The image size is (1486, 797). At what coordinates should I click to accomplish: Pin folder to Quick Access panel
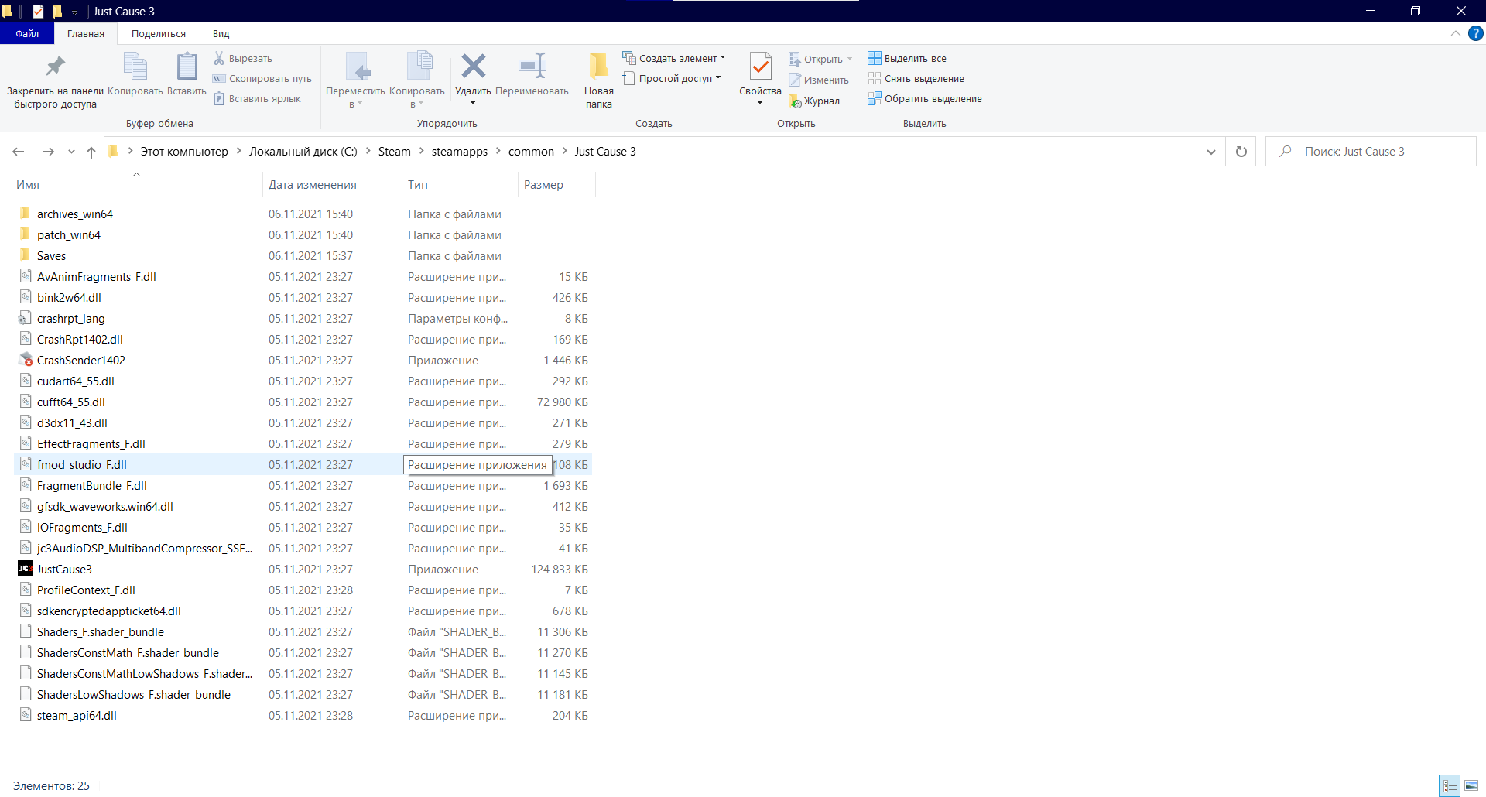click(x=55, y=80)
